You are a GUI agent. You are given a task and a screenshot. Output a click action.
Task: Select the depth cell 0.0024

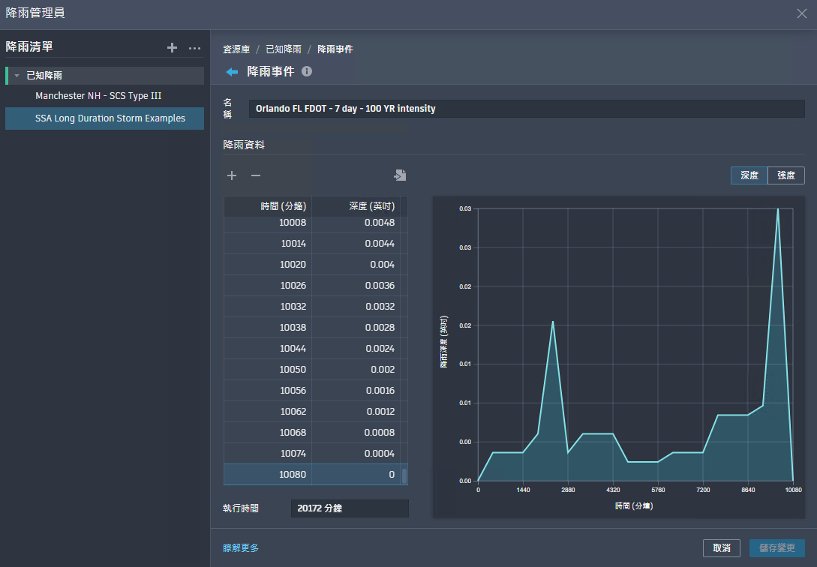click(x=356, y=348)
